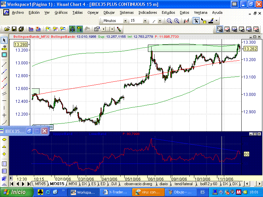This screenshot has height=197, width=263.
Task: Select the parallel lines channel tool
Action: [x=4, y=94]
